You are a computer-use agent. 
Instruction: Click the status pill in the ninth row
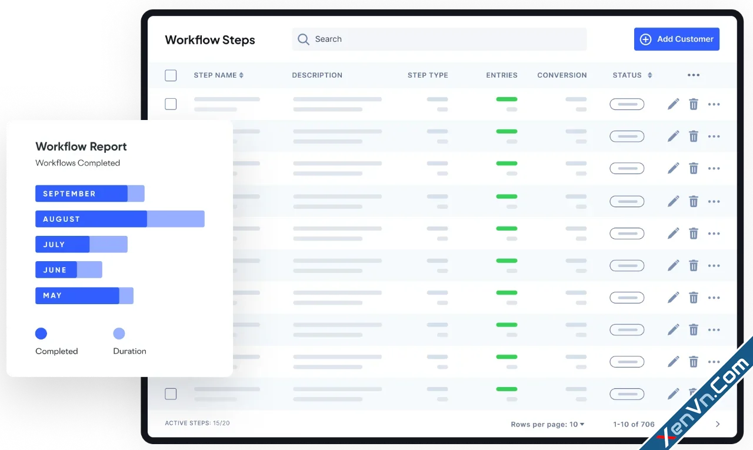click(627, 362)
